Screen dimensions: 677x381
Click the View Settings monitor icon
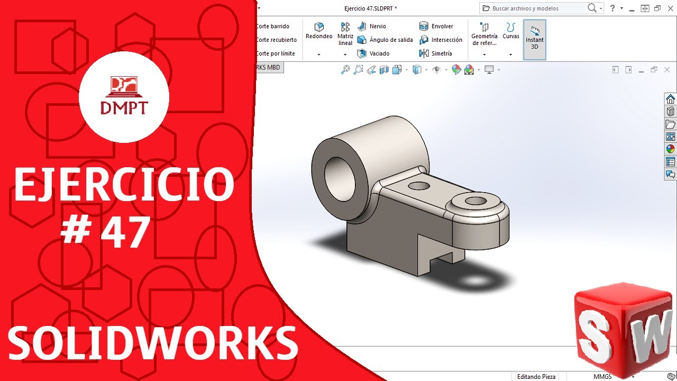489,69
